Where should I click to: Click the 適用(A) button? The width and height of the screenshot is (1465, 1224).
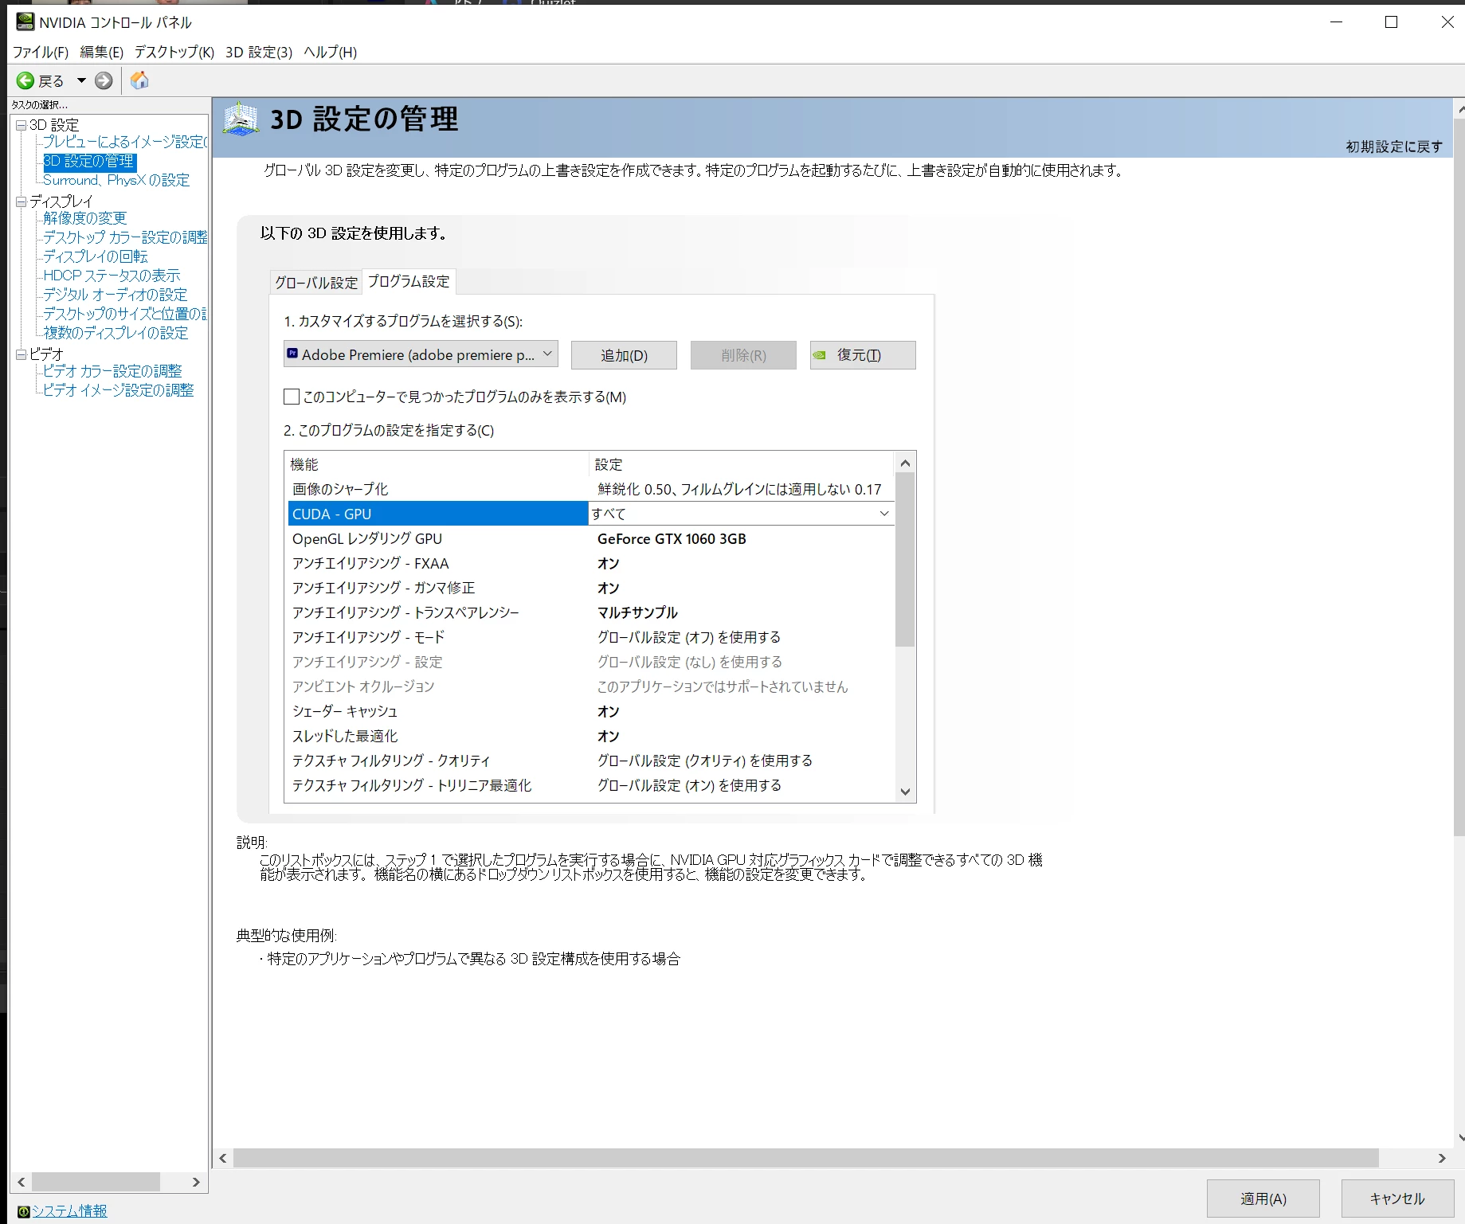1263,1199
